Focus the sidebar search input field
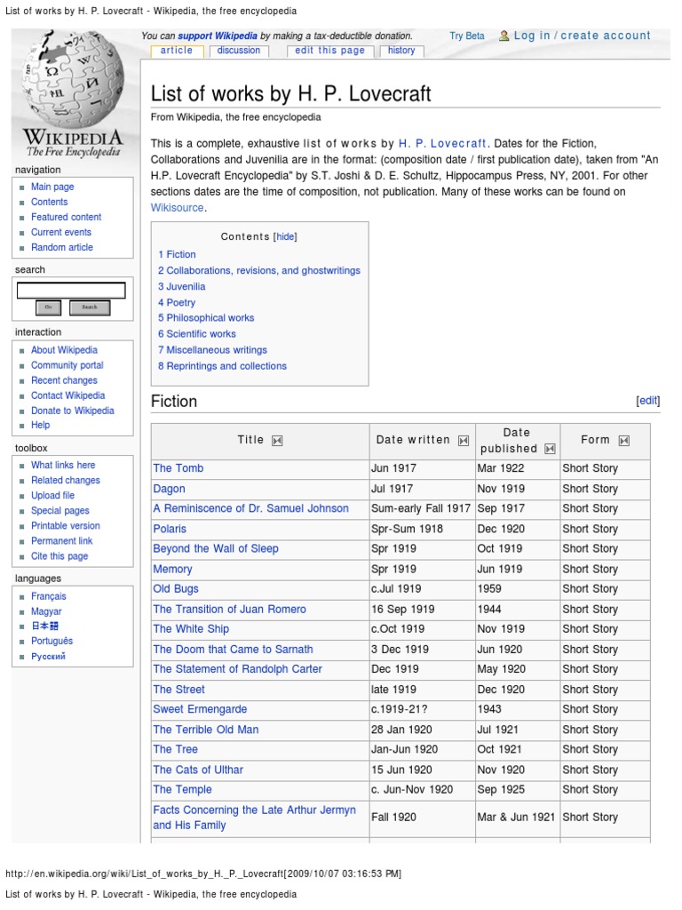This screenshot has width=682, height=910. (x=71, y=291)
